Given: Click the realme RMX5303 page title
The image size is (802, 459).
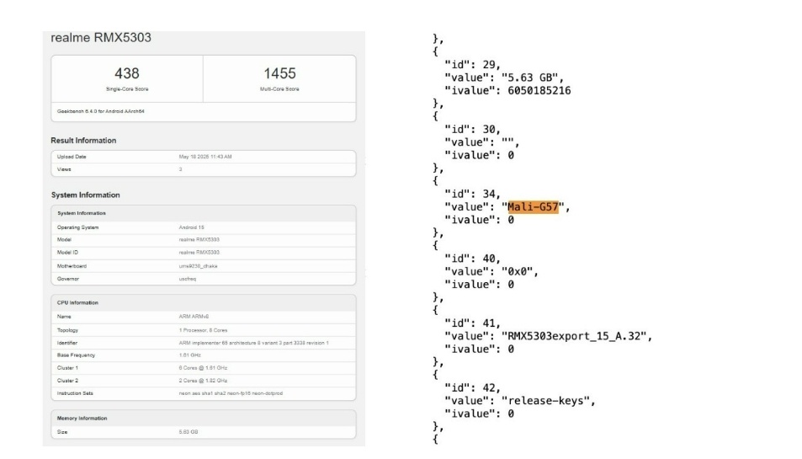Looking at the screenshot, I should [x=101, y=38].
